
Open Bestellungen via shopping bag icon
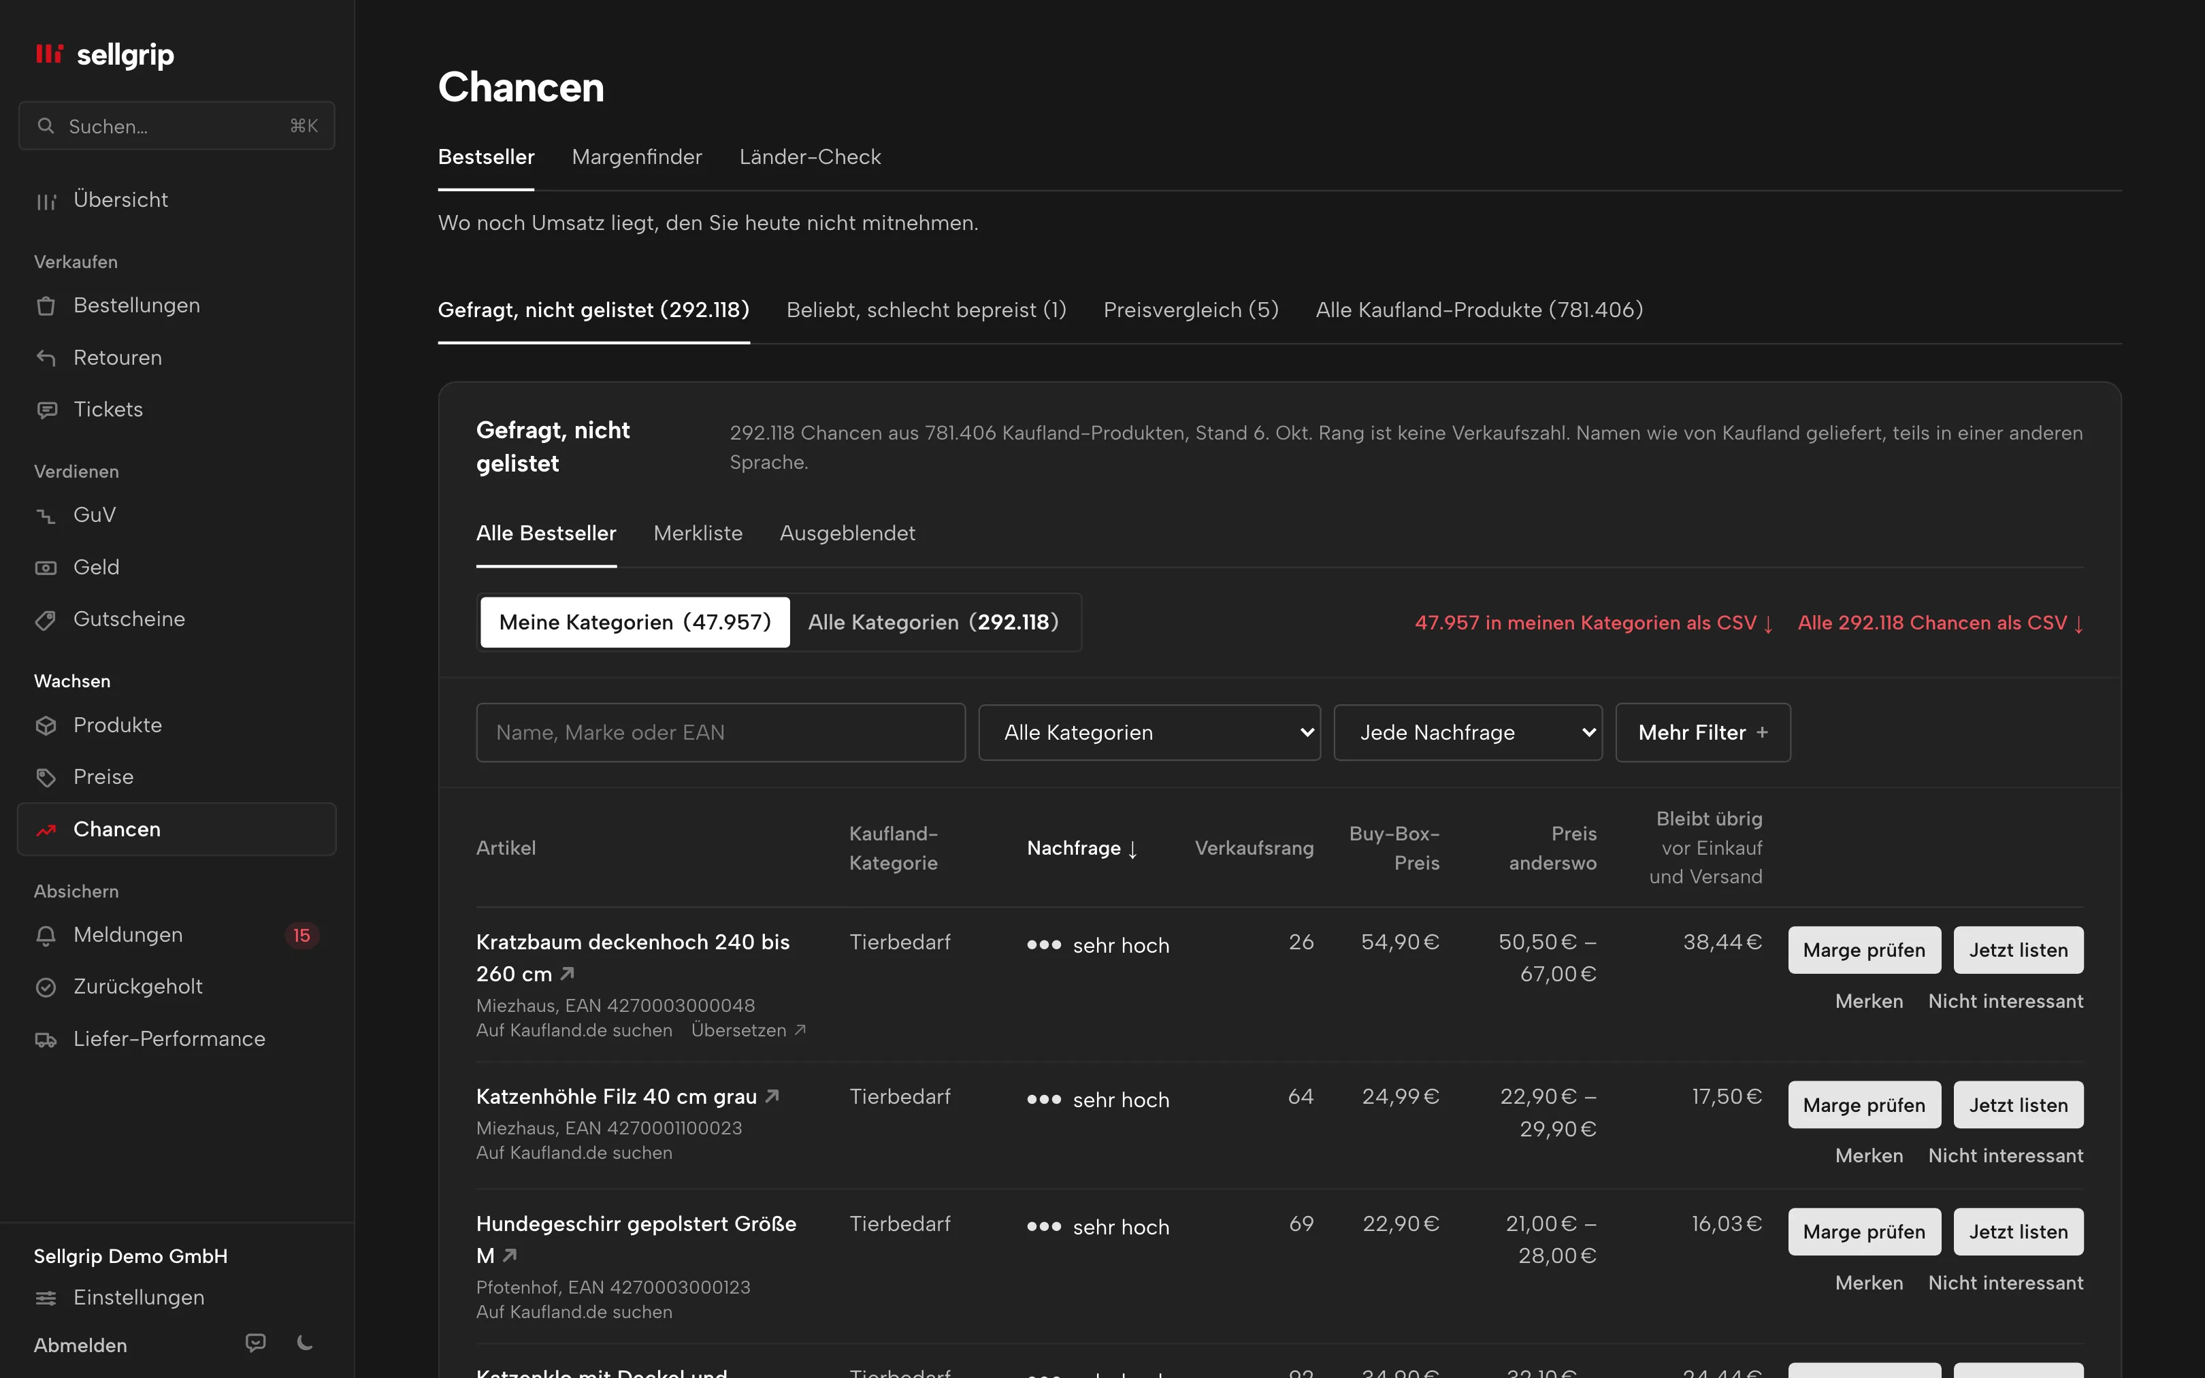46,306
